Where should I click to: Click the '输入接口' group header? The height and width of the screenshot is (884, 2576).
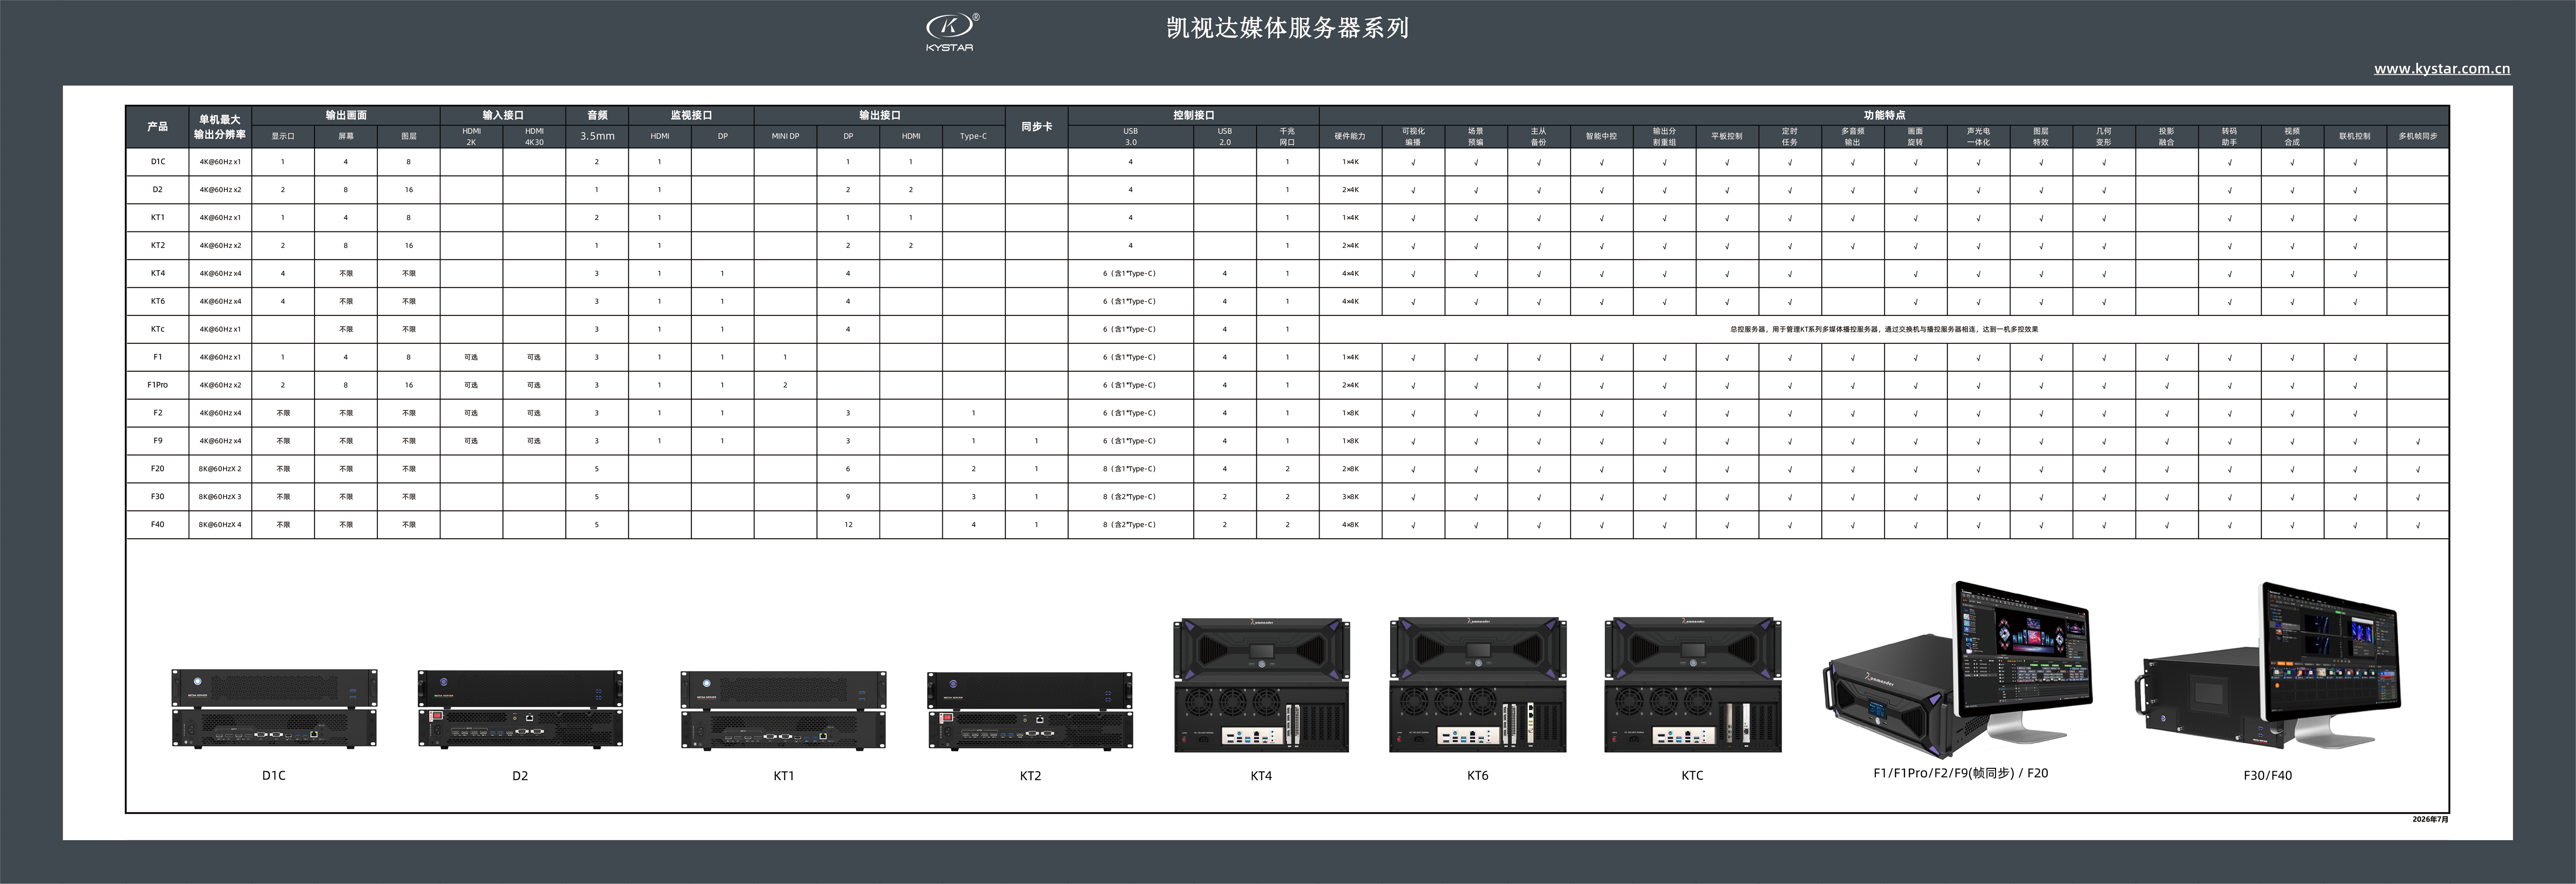pyautogui.click(x=503, y=115)
